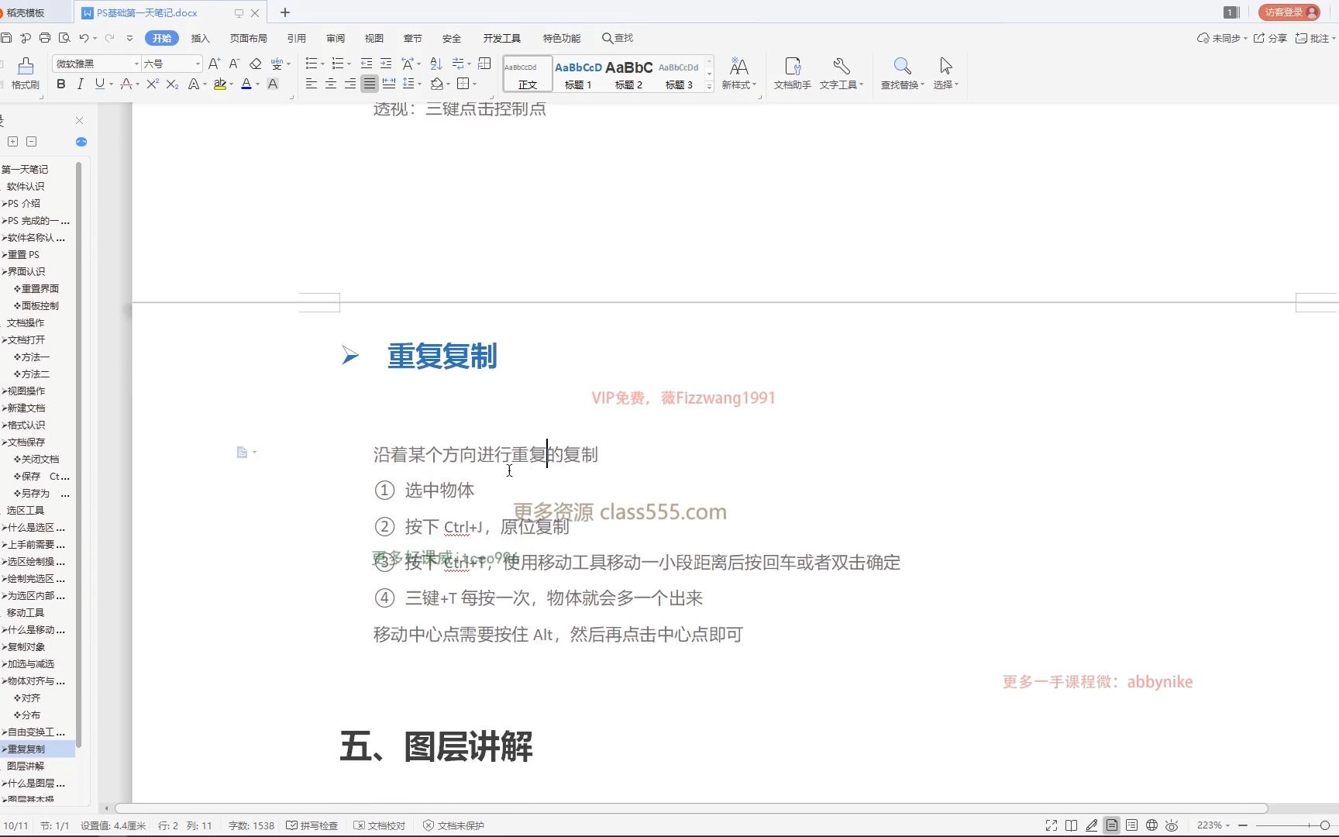Switch to web layout view in status bar
This screenshot has height=837, width=1339.
(1152, 825)
